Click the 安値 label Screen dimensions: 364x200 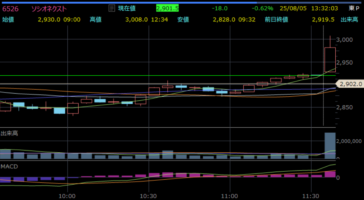[183, 19]
